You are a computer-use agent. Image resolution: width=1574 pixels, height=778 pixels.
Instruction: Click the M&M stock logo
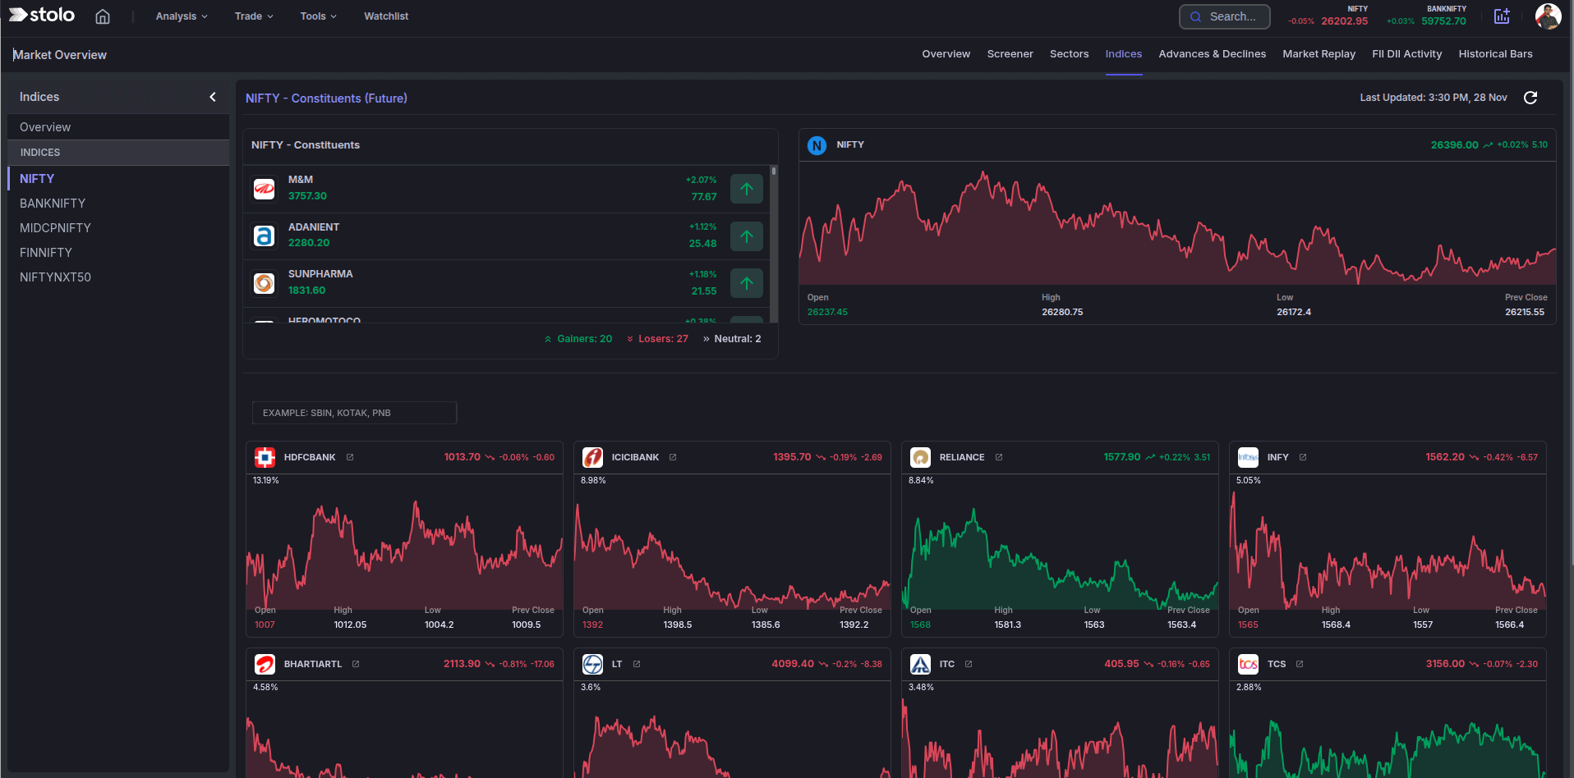coord(264,188)
